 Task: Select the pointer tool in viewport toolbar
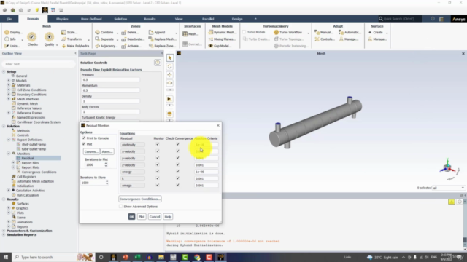tap(170, 58)
